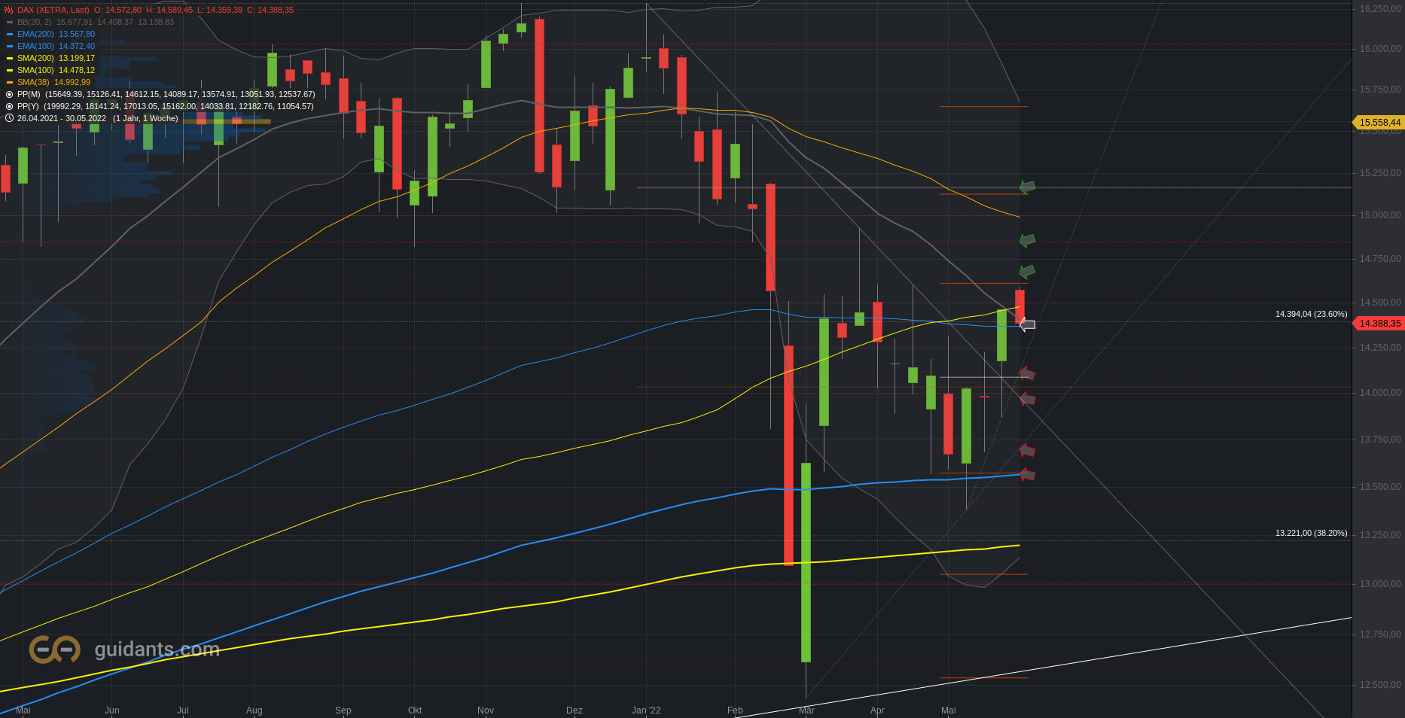This screenshot has height=718, width=1405.
Task: Open the guidants.com link
Action: click(x=157, y=649)
